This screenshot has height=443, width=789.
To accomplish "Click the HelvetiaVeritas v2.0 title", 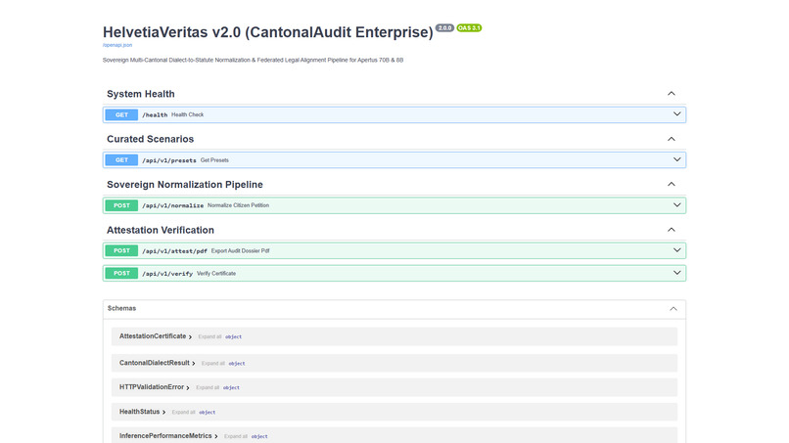I will click(x=267, y=32).
